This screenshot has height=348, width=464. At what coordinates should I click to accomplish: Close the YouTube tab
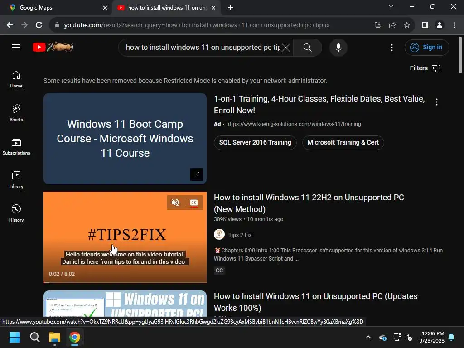pyautogui.click(x=213, y=8)
